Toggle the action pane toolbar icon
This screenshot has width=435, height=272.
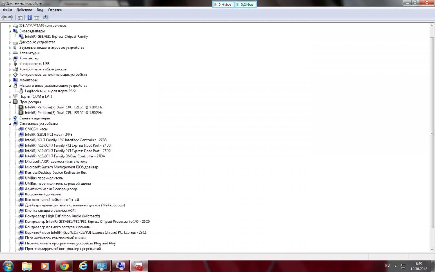[37, 17]
